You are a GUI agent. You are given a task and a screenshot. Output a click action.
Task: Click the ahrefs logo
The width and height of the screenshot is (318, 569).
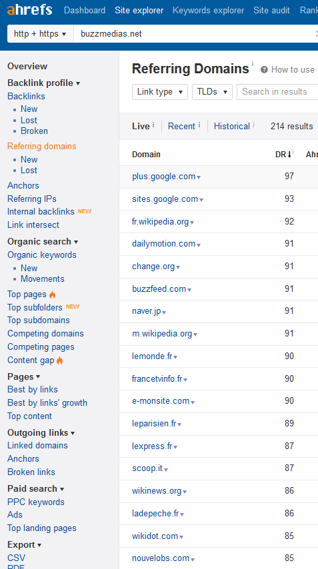pyautogui.click(x=30, y=10)
